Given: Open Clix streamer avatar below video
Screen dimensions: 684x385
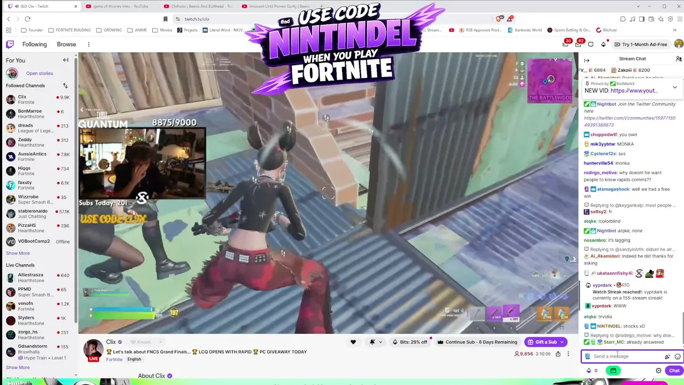Looking at the screenshot, I should (x=93, y=350).
